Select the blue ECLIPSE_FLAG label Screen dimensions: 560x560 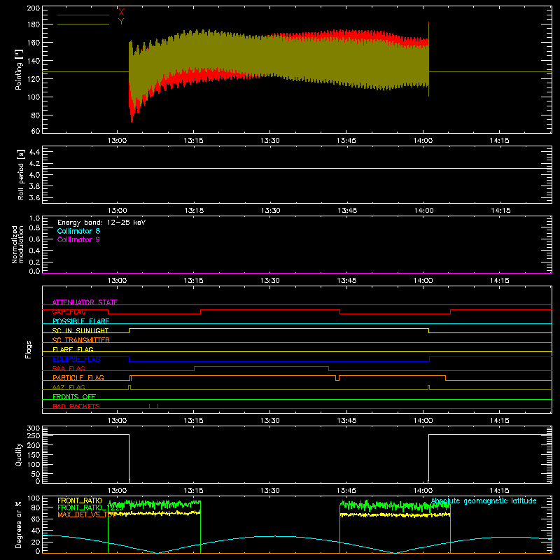[x=76, y=359]
